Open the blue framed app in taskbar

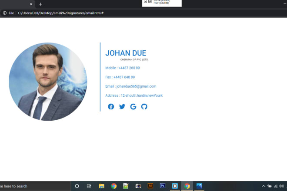(175, 186)
